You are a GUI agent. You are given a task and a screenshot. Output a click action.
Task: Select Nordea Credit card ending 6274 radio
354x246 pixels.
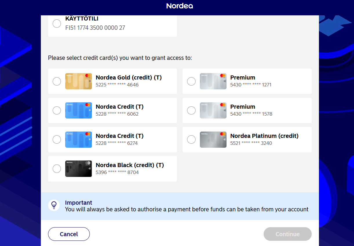pyautogui.click(x=57, y=140)
